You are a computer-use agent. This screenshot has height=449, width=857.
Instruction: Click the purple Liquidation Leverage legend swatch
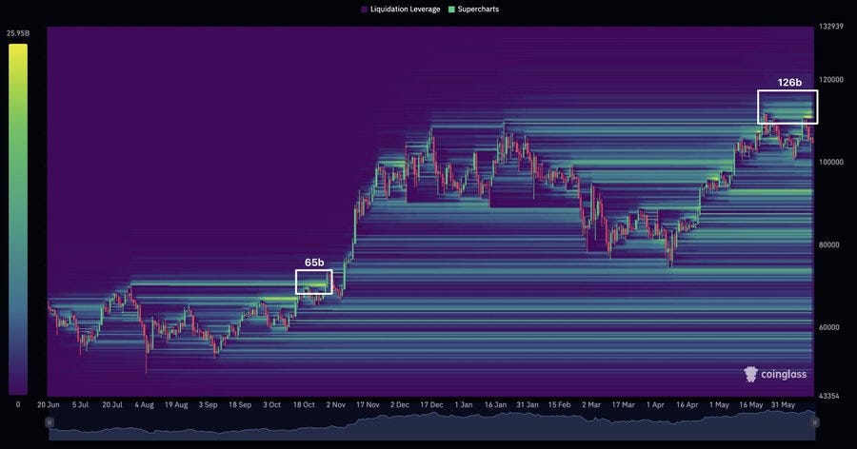pos(365,9)
